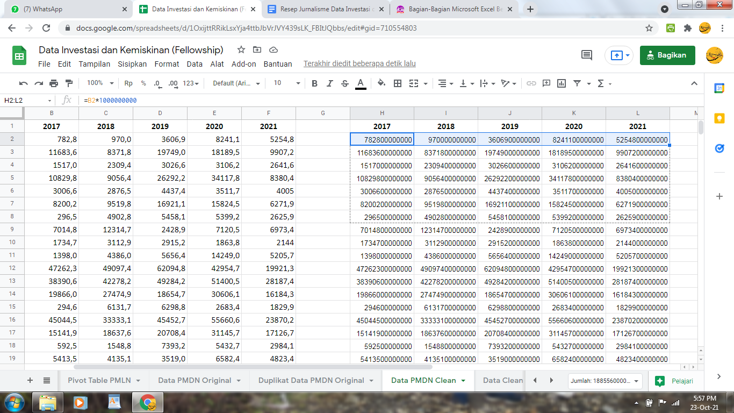Click the print icon
The image size is (734, 413).
(54, 83)
